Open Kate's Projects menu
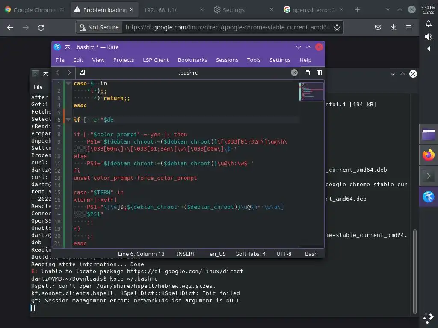 [x=124, y=60]
